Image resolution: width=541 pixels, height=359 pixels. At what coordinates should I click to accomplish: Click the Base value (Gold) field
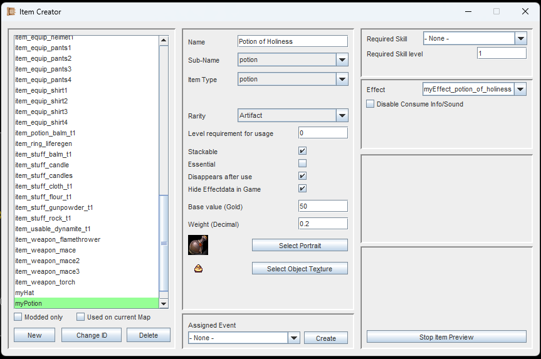pyautogui.click(x=323, y=206)
